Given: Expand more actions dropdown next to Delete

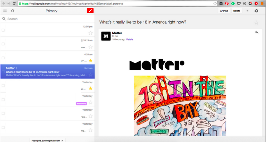Looking at the screenshot, I should pos(247,11).
